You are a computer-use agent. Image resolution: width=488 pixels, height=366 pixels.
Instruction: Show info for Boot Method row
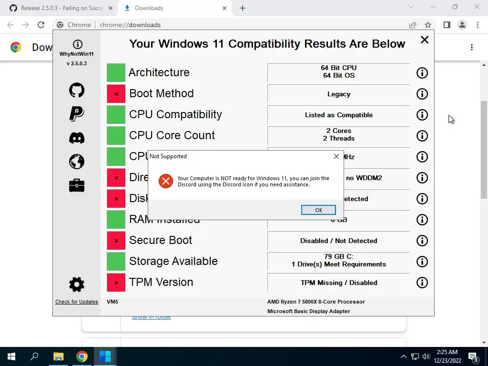click(422, 94)
